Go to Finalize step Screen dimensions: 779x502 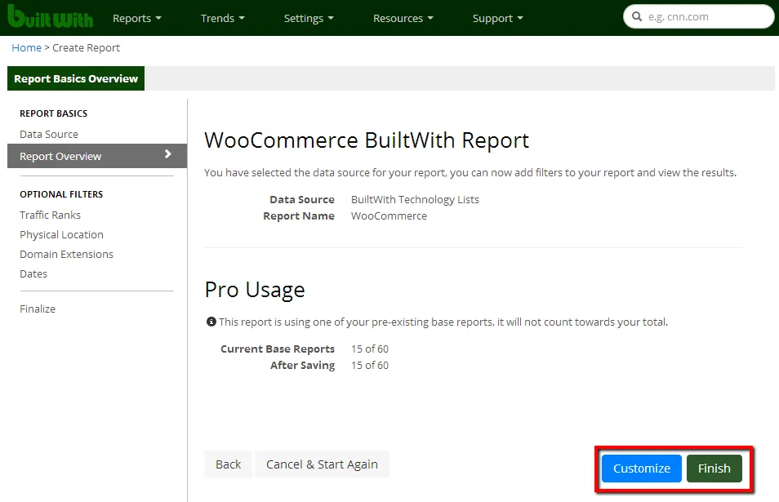click(x=38, y=309)
